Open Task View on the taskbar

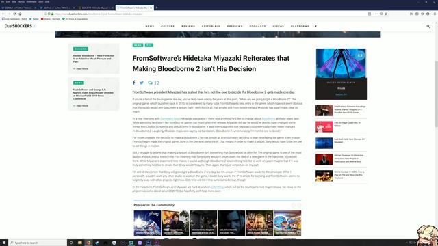coord(71,243)
